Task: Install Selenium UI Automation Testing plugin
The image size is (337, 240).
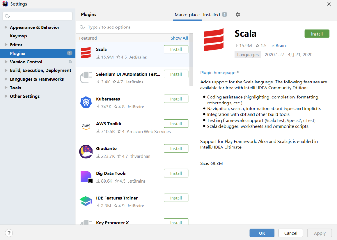Action: click(176, 74)
